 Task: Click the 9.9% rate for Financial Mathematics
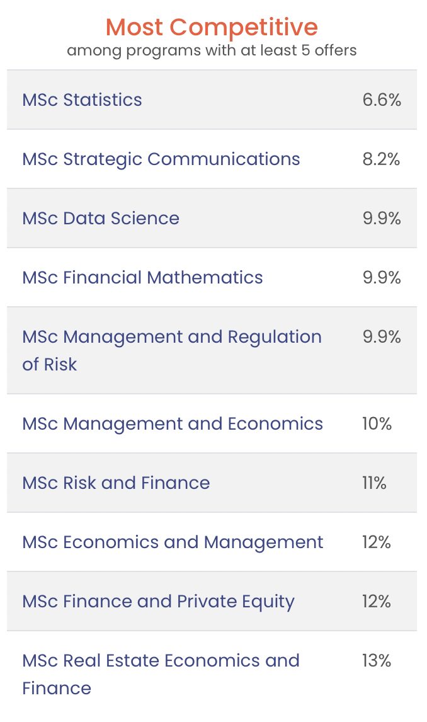(x=382, y=278)
